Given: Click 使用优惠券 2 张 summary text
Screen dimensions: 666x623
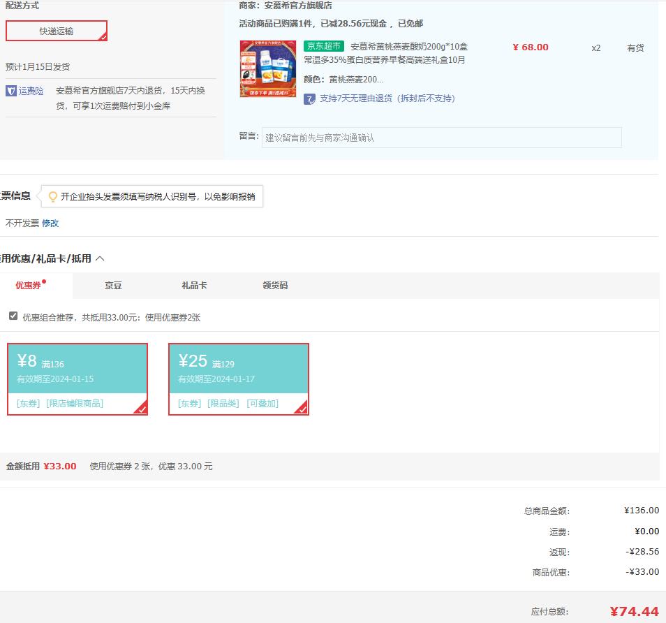Looking at the screenshot, I should 151,466.
